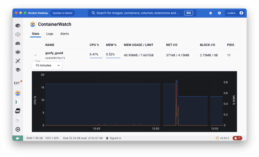Click the CPU spike peak in the chart
The width and height of the screenshot is (259, 157).
[x=176, y=81]
